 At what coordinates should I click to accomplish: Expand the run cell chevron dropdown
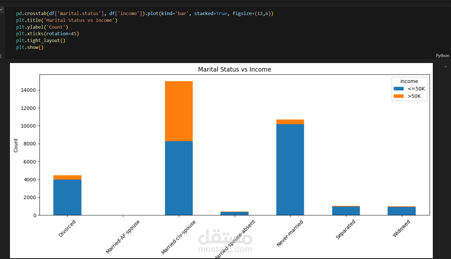pyautogui.click(x=1, y=10)
